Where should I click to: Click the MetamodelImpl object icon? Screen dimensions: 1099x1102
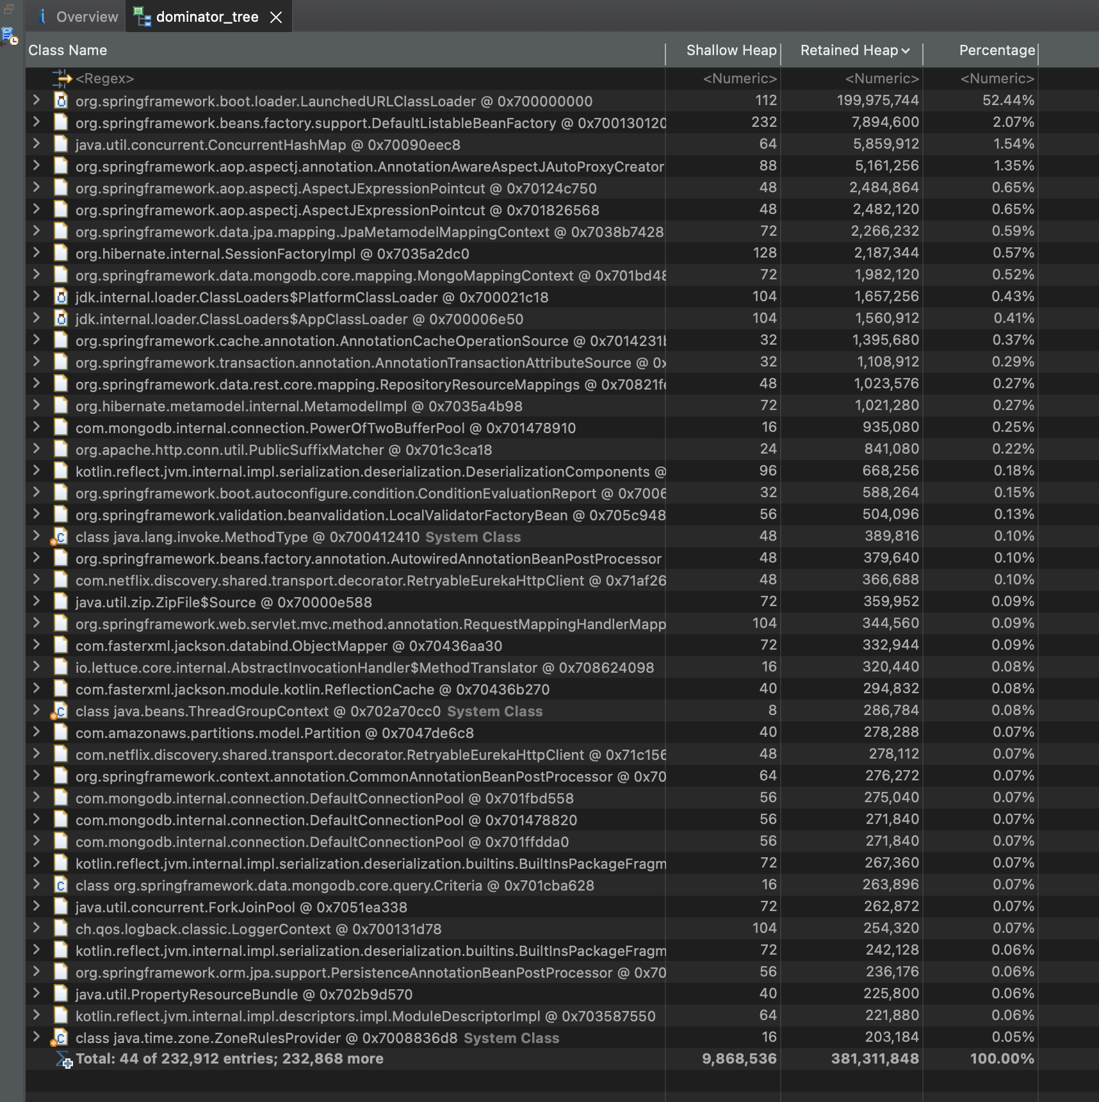point(61,406)
